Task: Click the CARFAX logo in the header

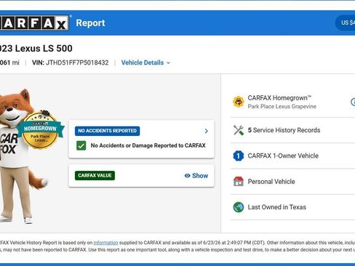Action: [34, 23]
